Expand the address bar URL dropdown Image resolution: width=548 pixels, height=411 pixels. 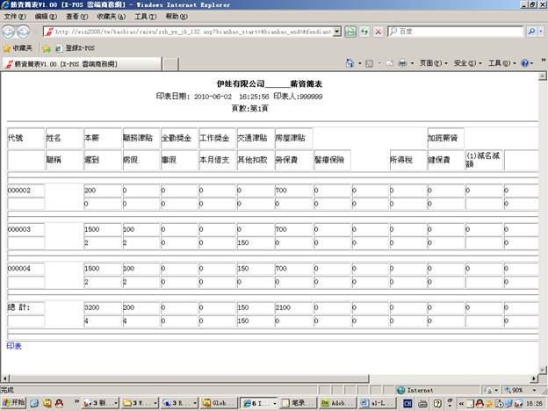click(336, 31)
